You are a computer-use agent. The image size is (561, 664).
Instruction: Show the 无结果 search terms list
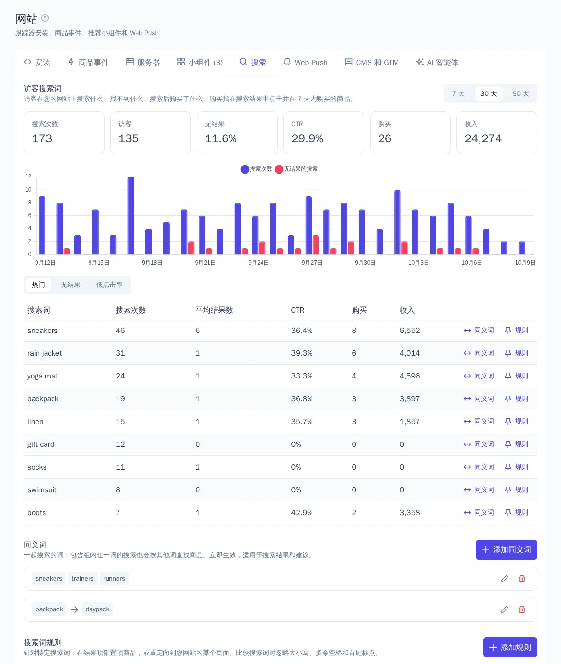coord(71,285)
